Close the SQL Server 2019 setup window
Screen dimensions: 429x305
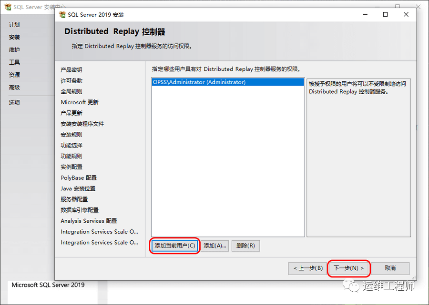pos(406,14)
